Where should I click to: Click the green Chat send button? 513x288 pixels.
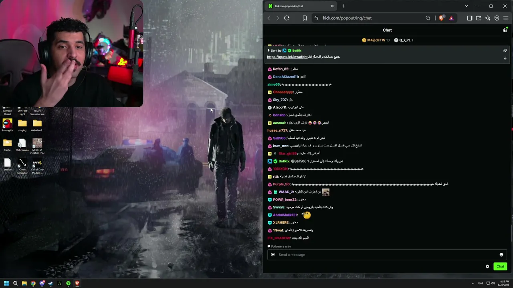tap(500, 266)
